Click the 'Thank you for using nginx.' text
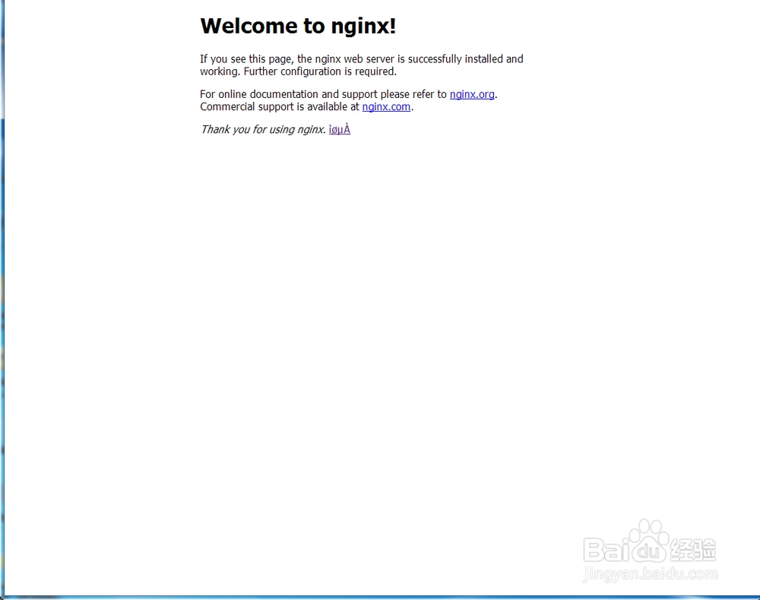Screen dimensions: 760x600 point(263,129)
